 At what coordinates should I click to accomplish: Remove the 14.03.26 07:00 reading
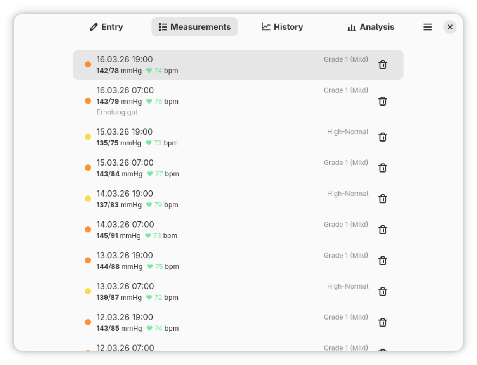pos(383,230)
